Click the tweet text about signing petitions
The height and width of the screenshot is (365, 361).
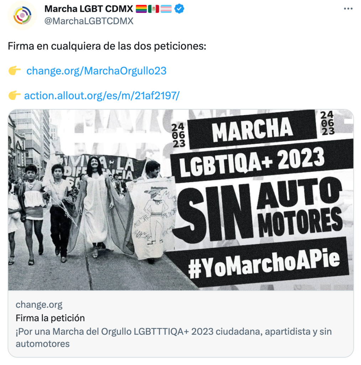pos(107,46)
